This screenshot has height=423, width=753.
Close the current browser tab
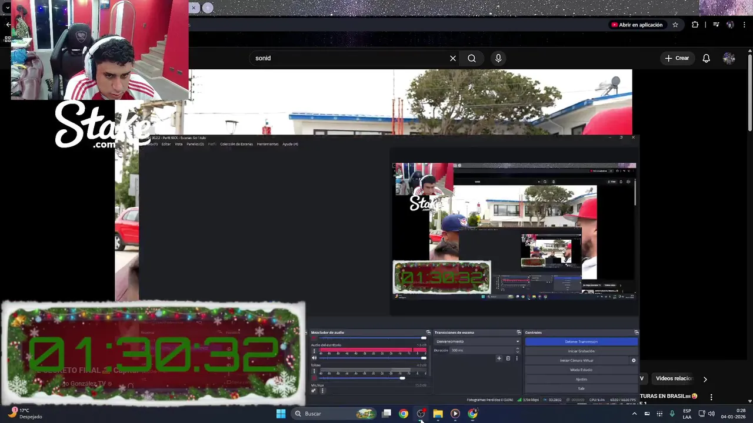(193, 8)
